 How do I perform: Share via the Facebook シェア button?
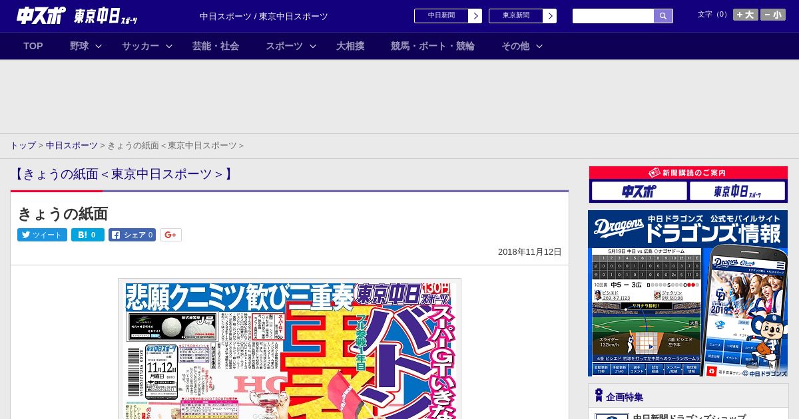click(x=133, y=235)
